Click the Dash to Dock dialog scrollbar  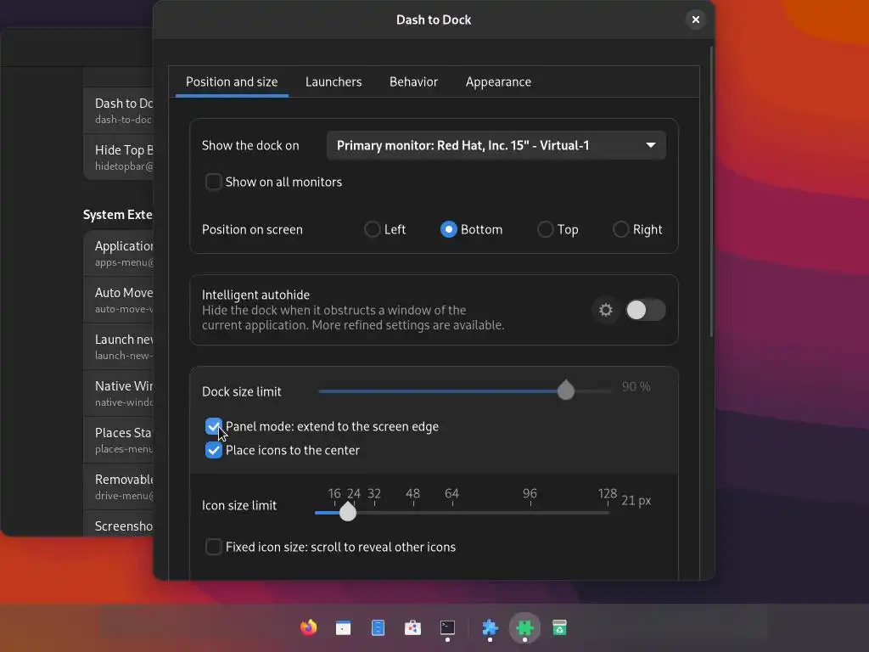[x=711, y=191]
